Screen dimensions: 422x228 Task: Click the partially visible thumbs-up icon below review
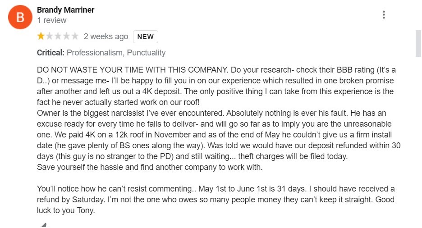pos(44,225)
